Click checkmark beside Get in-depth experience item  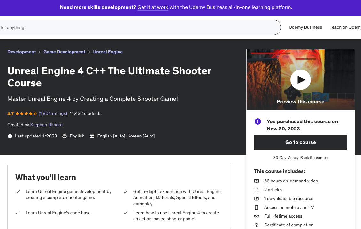(x=126, y=191)
